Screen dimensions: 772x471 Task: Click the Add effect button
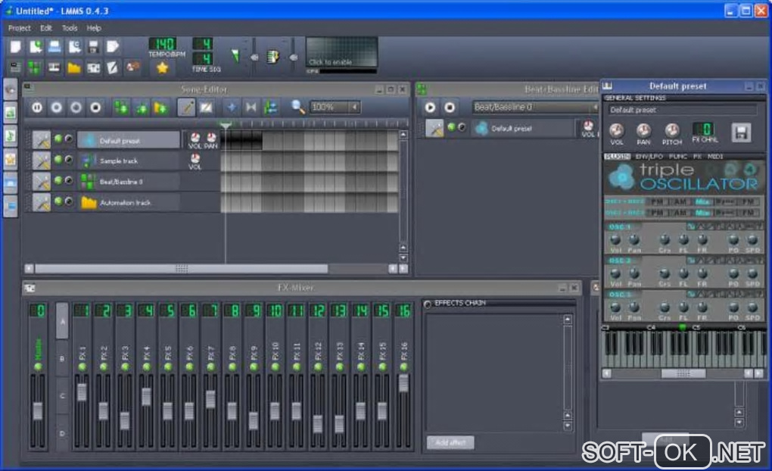pyautogui.click(x=450, y=442)
